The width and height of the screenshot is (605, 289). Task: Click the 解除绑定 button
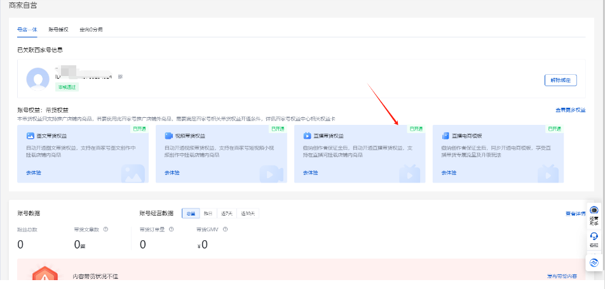(x=561, y=80)
